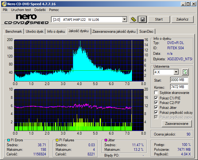Click the Postęp 100 % value
The height and width of the screenshot is (160, 198).
tap(186, 144)
